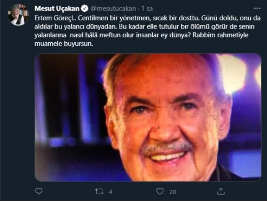
Task: Open Mesut Uçakan's profile avatar
Action: pyautogui.click(x=18, y=15)
